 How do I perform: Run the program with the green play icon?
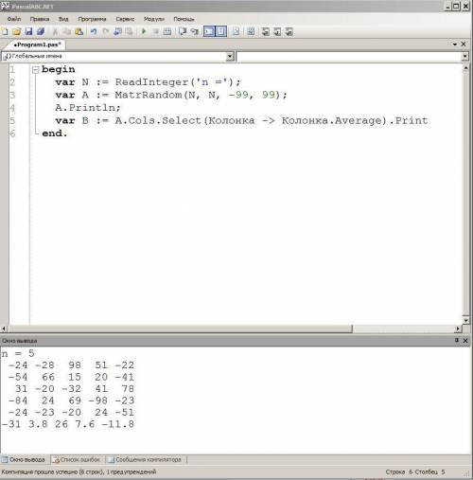[144, 31]
